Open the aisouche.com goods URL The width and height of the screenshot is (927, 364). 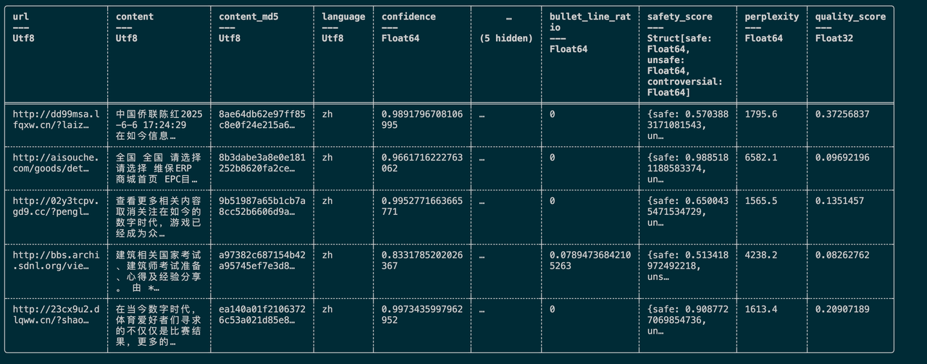(53, 163)
